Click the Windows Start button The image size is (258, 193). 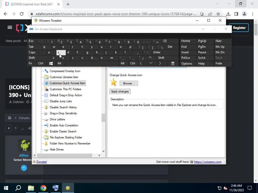[x=6, y=188]
